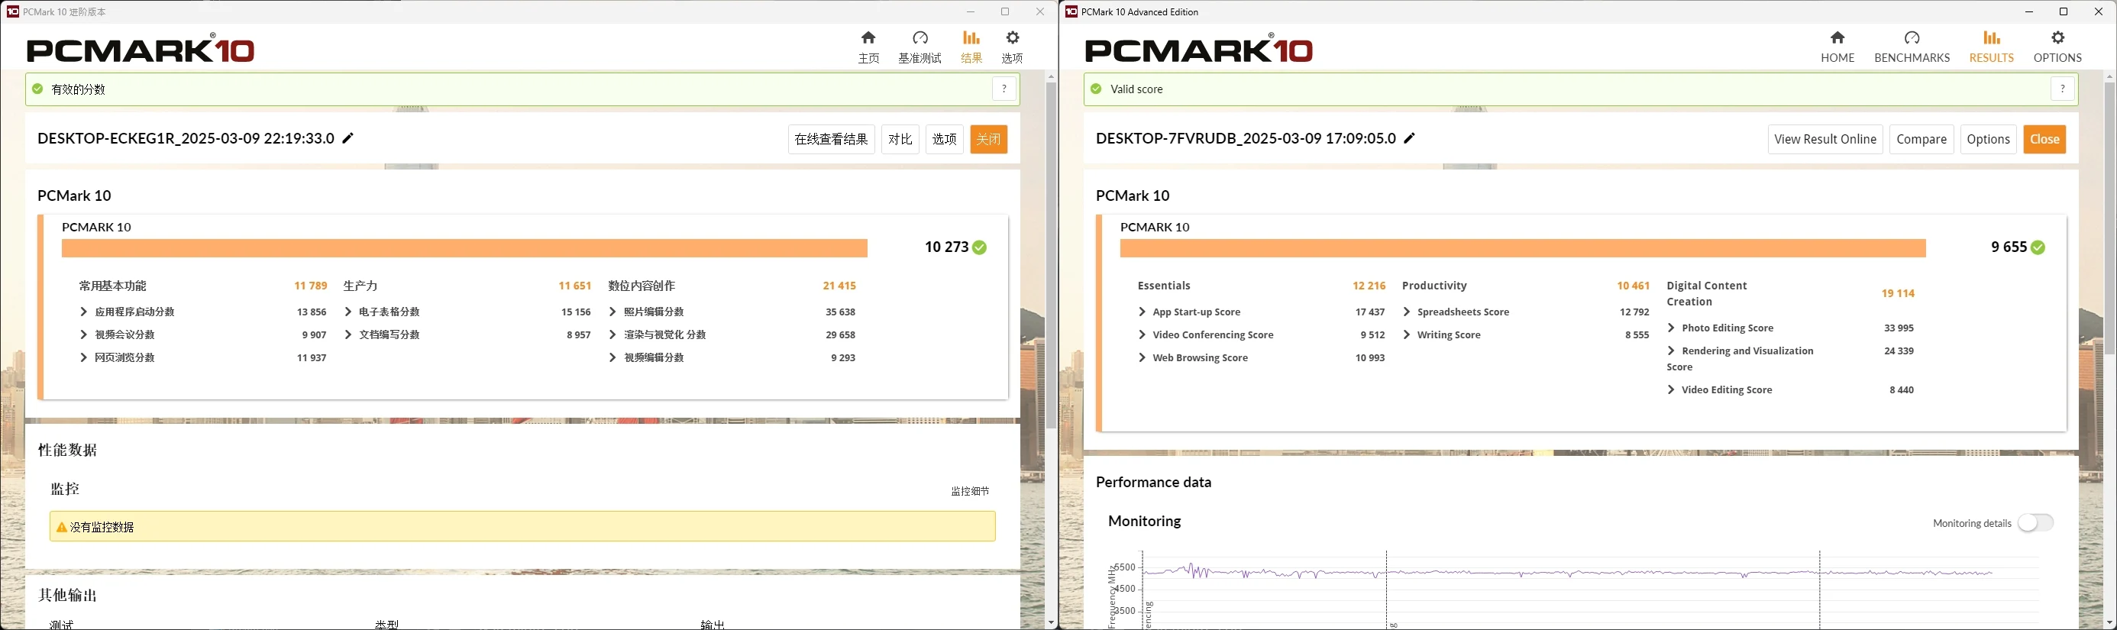2117x630 pixels.
Task: Click PCMark app icon in Advanced Edition title bar
Action: (1071, 11)
